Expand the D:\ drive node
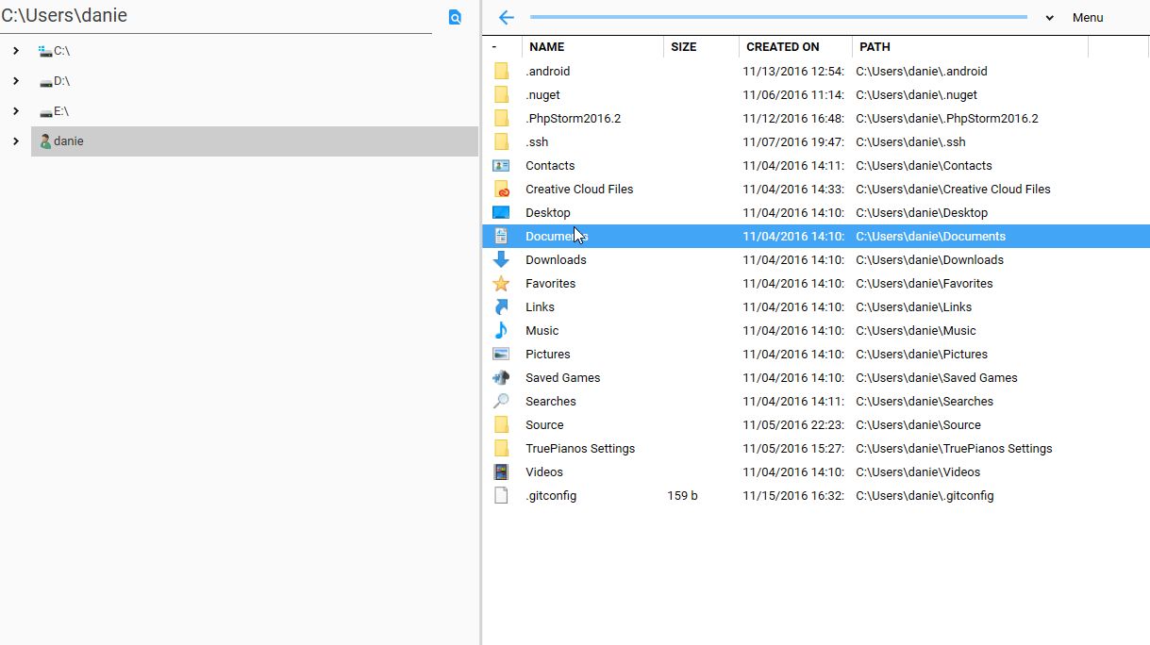The image size is (1150, 645). pyautogui.click(x=13, y=81)
